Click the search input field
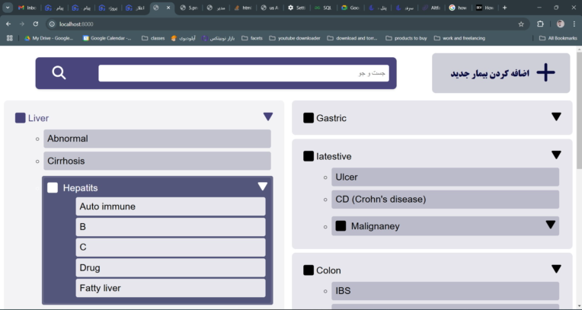This screenshot has width=582, height=310. [x=244, y=73]
